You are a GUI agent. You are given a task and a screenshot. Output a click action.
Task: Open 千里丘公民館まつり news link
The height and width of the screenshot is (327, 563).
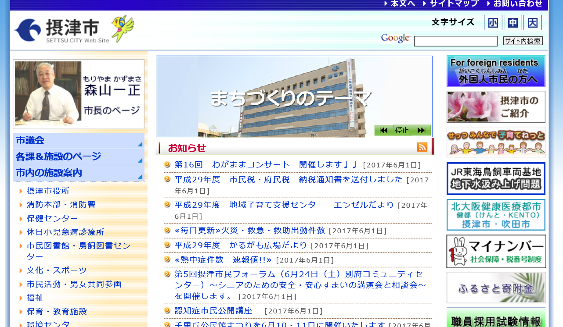coord(280,324)
